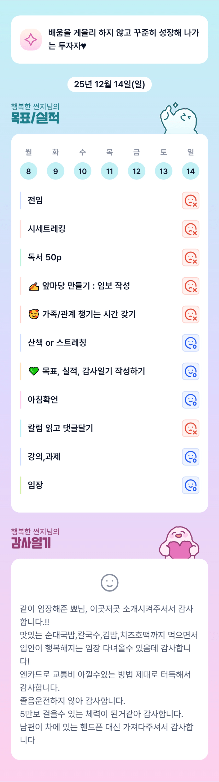This screenshot has width=219, height=782.
Task: Open the 25년 12월 14일(일) date picker
Action: coord(110,85)
